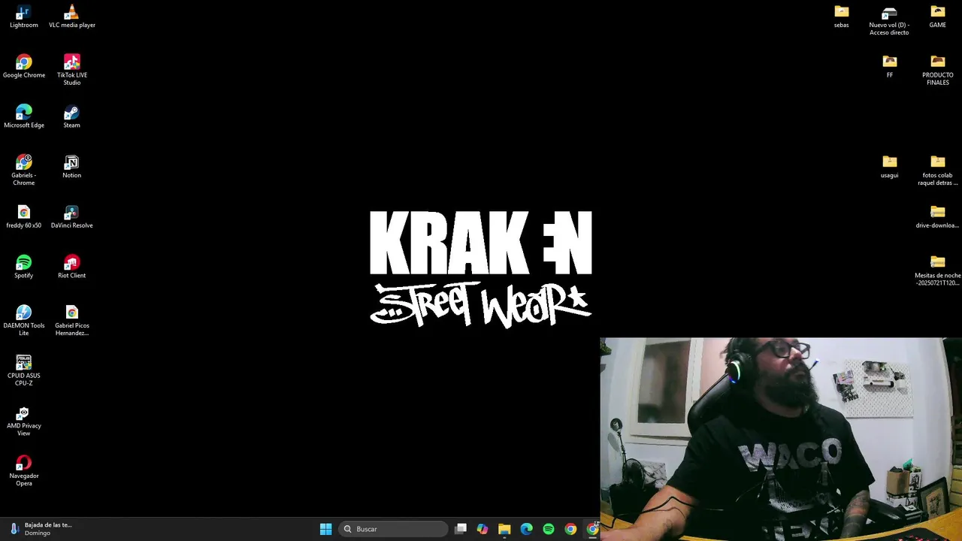Open Microsoft Edge from the taskbar
Image resolution: width=962 pixels, height=541 pixels.
[526, 529]
